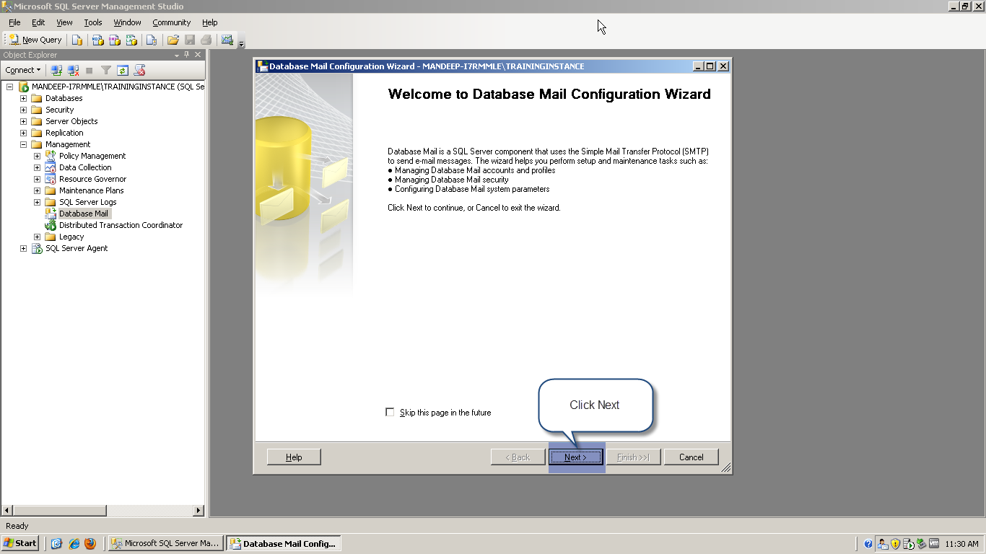Click the Analysis Services MDX Query icon
The width and height of the screenshot is (986, 554).
pos(98,40)
